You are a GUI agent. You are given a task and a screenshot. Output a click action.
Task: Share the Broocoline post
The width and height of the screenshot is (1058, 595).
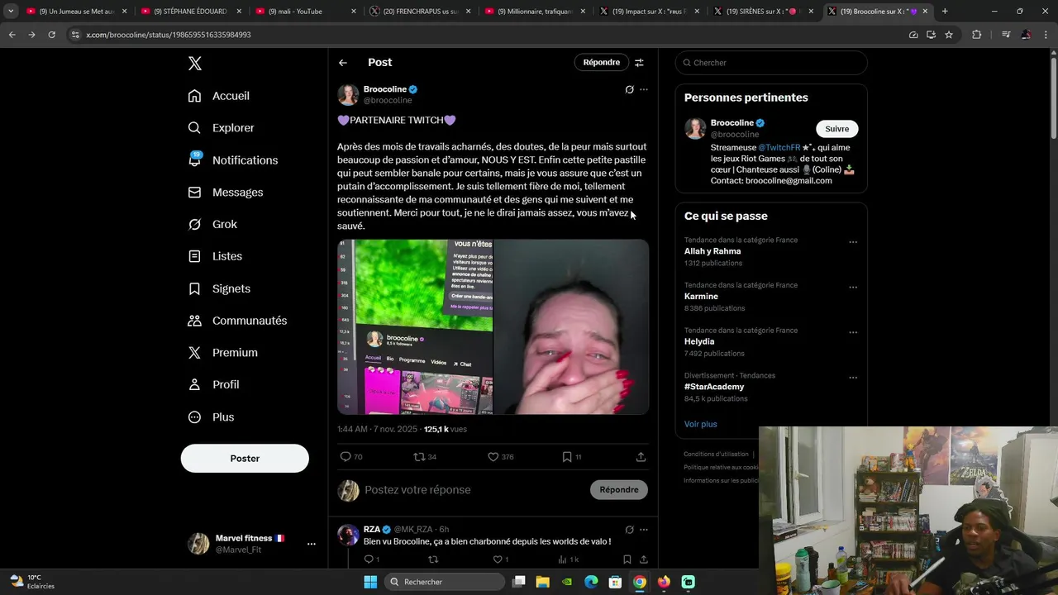641,457
